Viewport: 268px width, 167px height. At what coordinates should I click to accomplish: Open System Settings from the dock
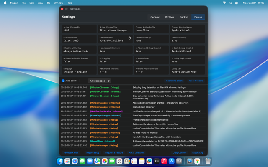[179, 161]
